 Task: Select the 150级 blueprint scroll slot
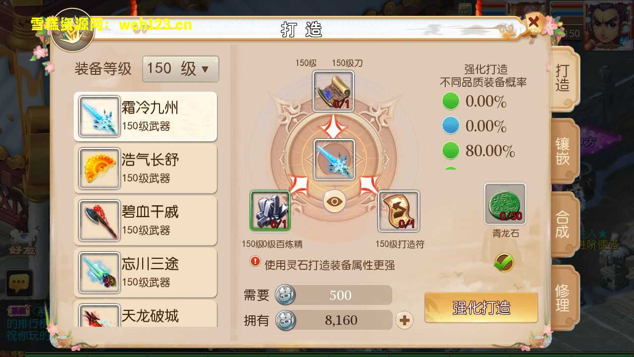[x=333, y=91]
